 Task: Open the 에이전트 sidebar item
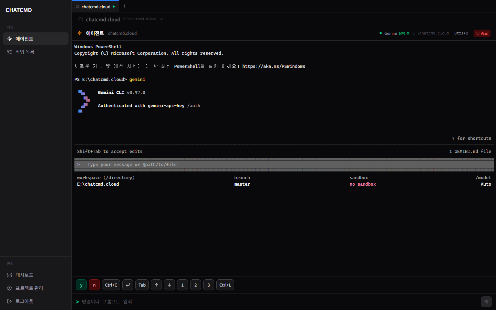click(35, 39)
